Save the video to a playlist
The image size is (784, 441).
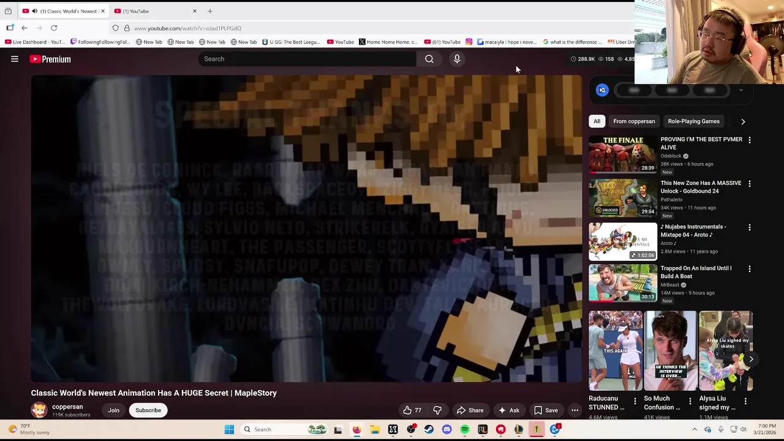tap(546, 410)
